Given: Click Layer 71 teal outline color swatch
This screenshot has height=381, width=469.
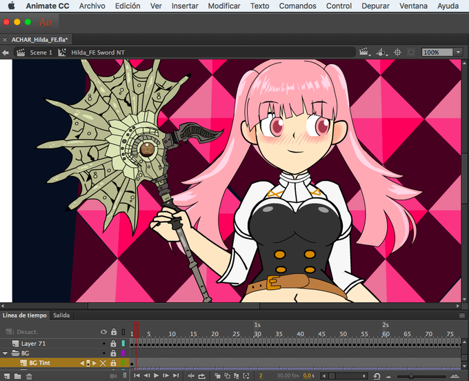Looking at the screenshot, I should tap(123, 344).
